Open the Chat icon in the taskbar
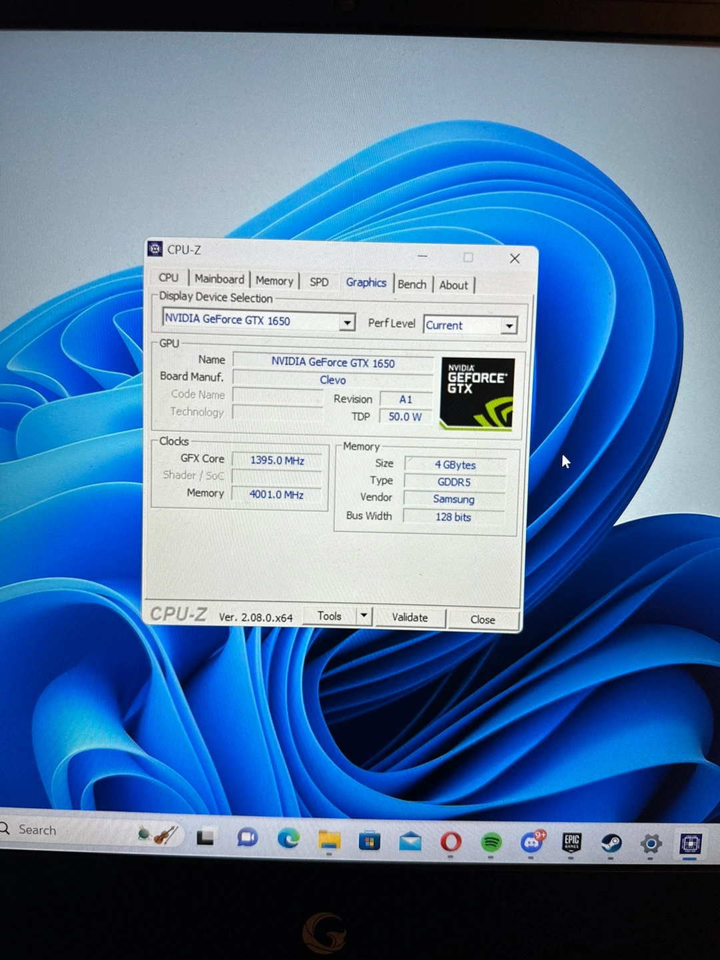Screen dimensions: 720x960 click(x=247, y=837)
